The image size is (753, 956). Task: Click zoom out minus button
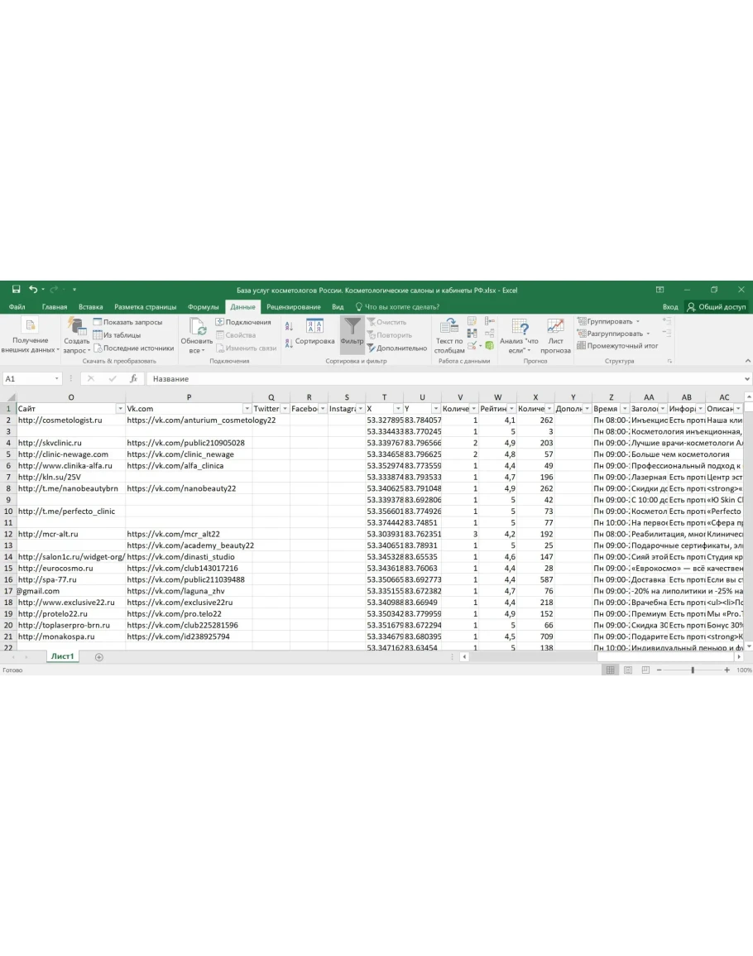click(x=659, y=670)
